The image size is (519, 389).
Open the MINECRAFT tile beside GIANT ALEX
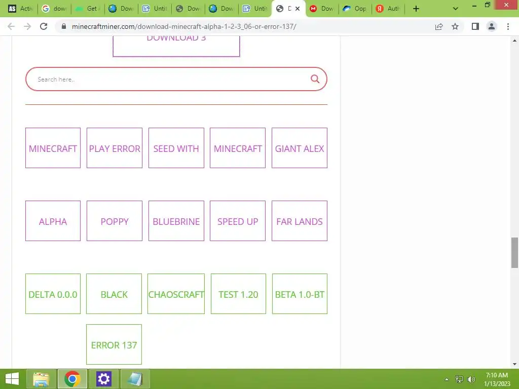(238, 148)
